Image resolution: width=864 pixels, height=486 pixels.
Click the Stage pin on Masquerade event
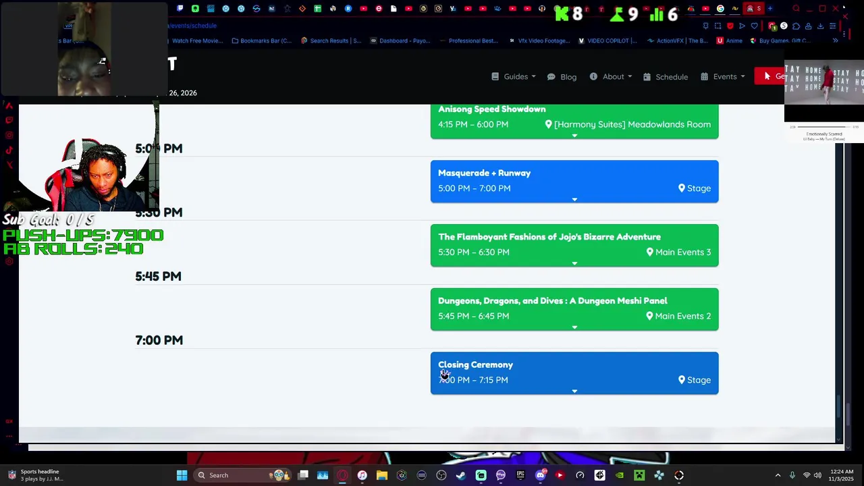tap(682, 188)
